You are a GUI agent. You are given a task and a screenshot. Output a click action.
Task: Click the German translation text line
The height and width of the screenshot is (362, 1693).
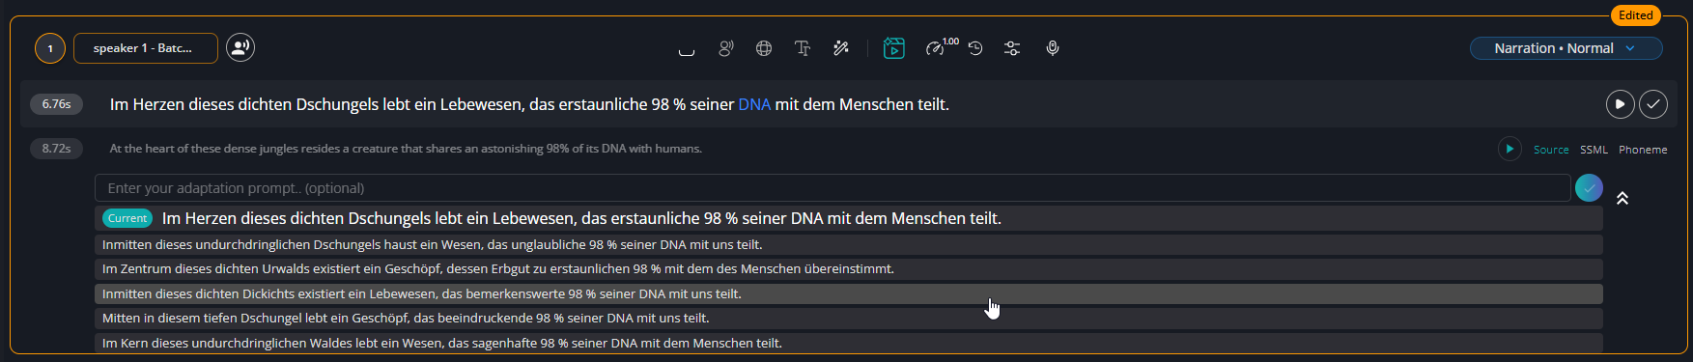pos(529,104)
